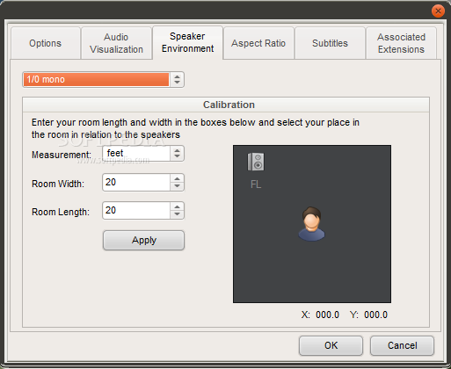This screenshot has height=369, width=451.
Task: Select the FL speaker icon
Action: [256, 162]
